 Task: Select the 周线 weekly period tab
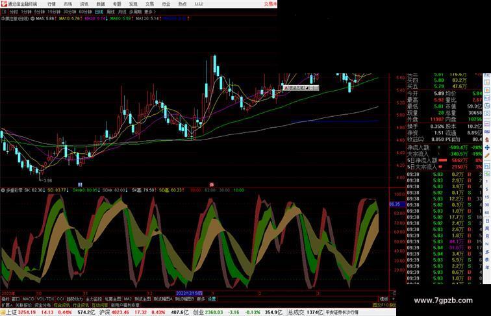coord(110,12)
